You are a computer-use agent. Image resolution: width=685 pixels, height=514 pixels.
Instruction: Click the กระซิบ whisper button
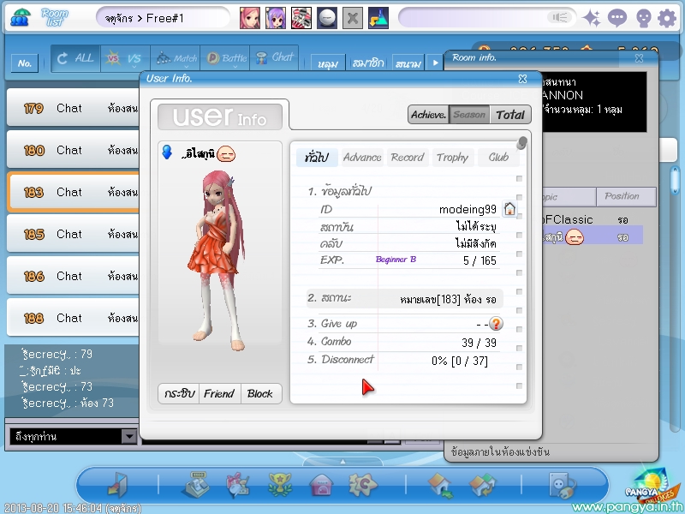pos(179,393)
